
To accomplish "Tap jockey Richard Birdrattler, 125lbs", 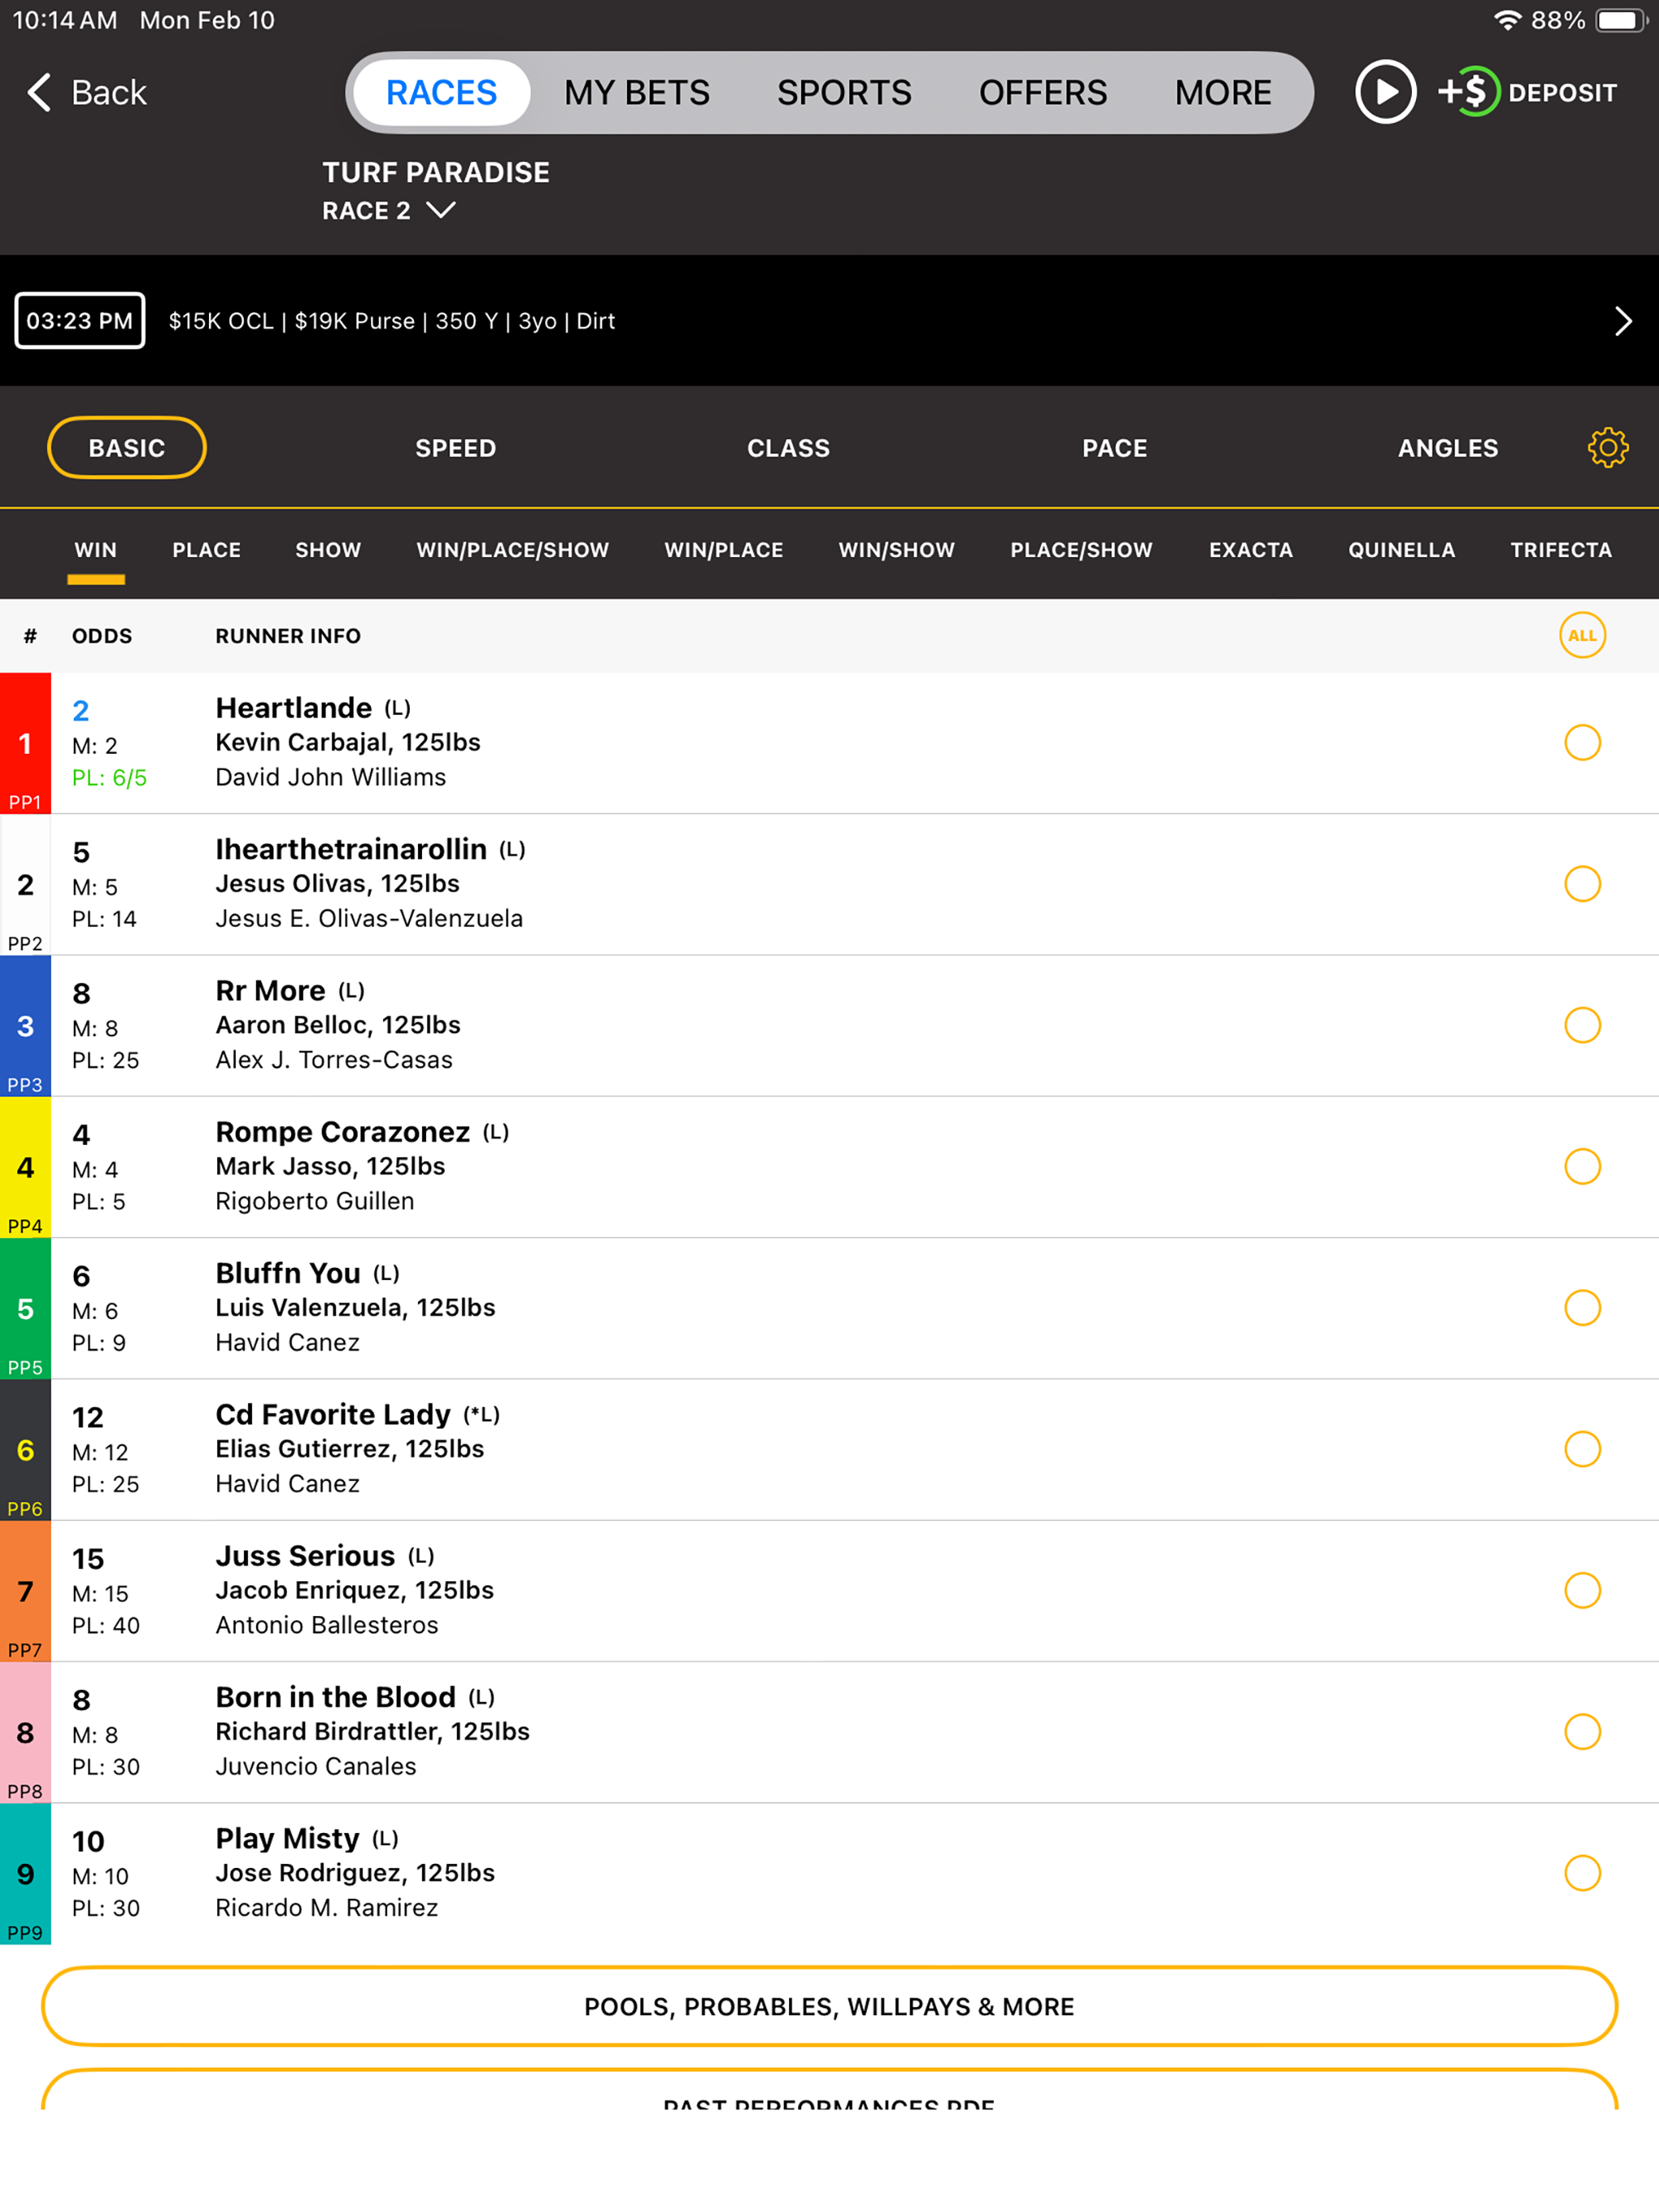I will (x=373, y=1731).
